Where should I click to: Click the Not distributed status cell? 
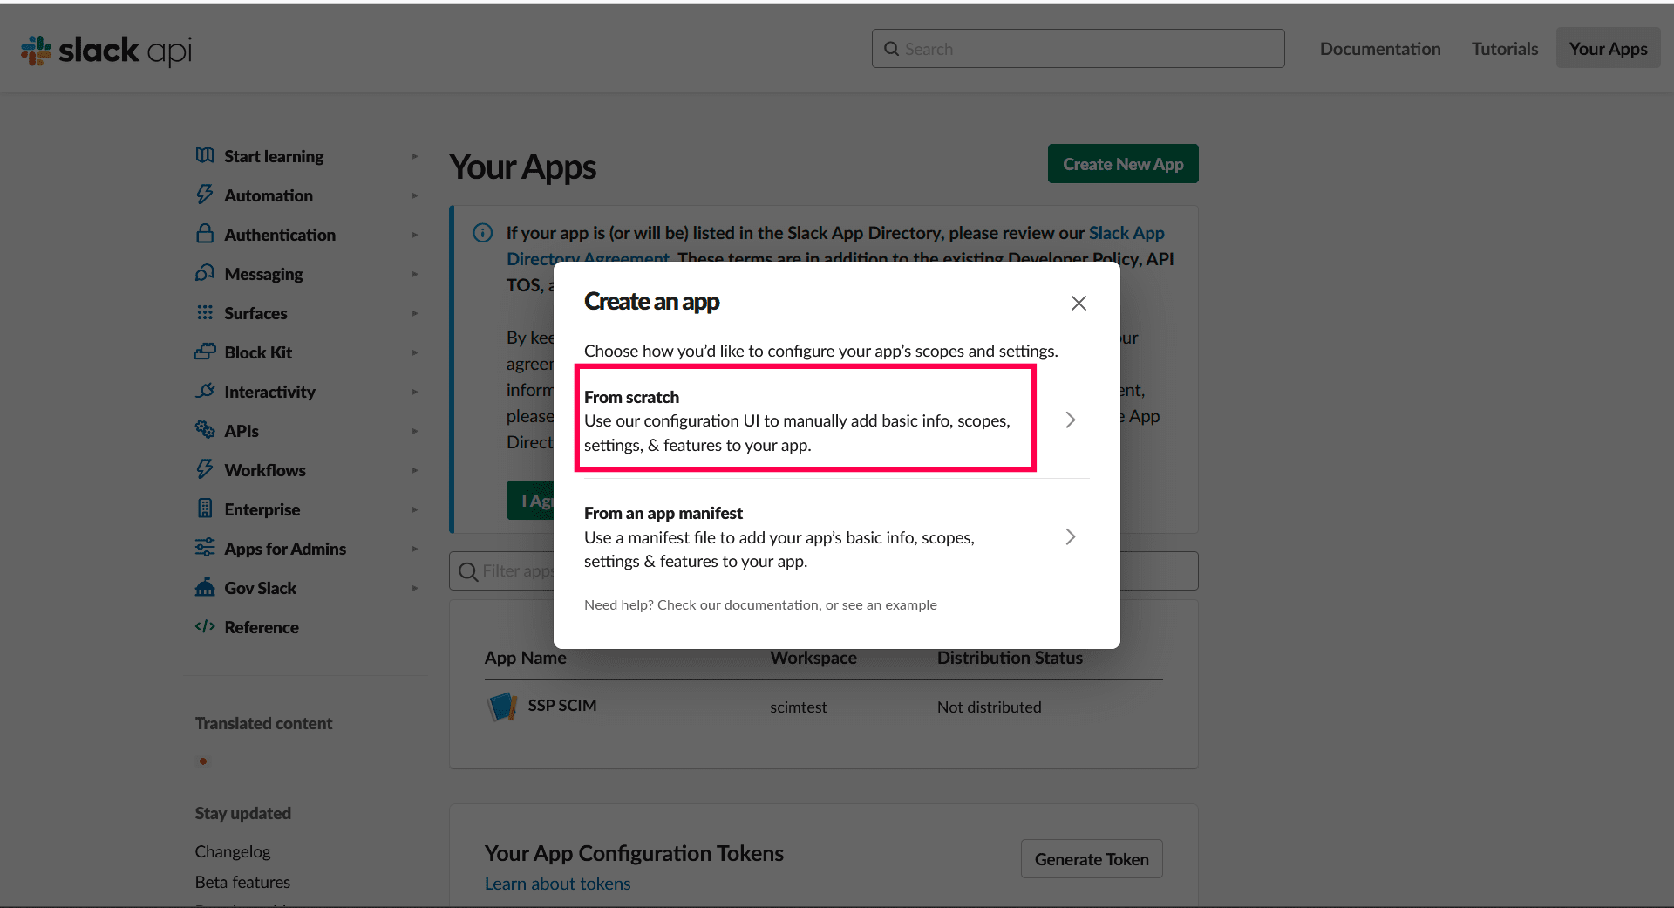point(990,707)
